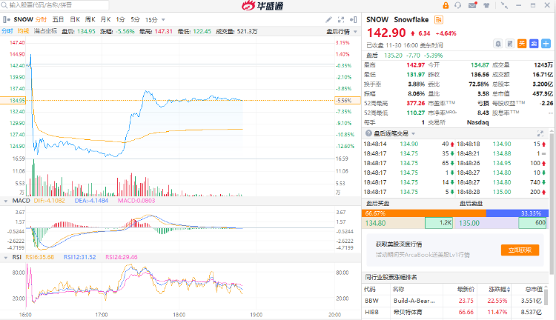Image resolution: width=556 pixels, height=320 pixels.
Task: Select the 五日 five-day chart tab
Action: click(58, 19)
